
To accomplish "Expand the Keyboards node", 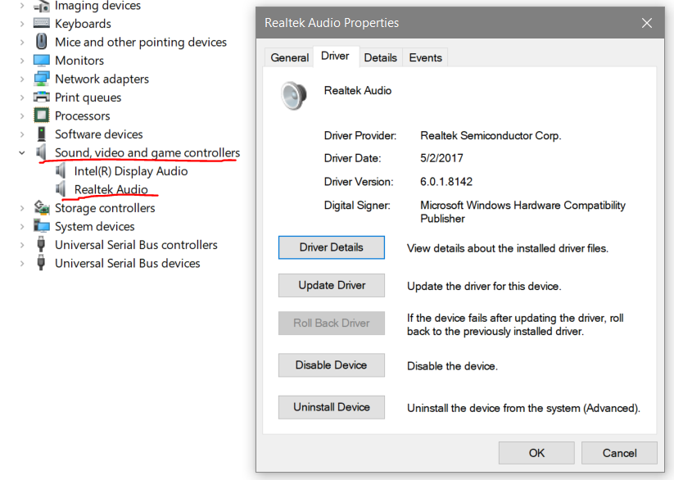I will (x=22, y=24).
